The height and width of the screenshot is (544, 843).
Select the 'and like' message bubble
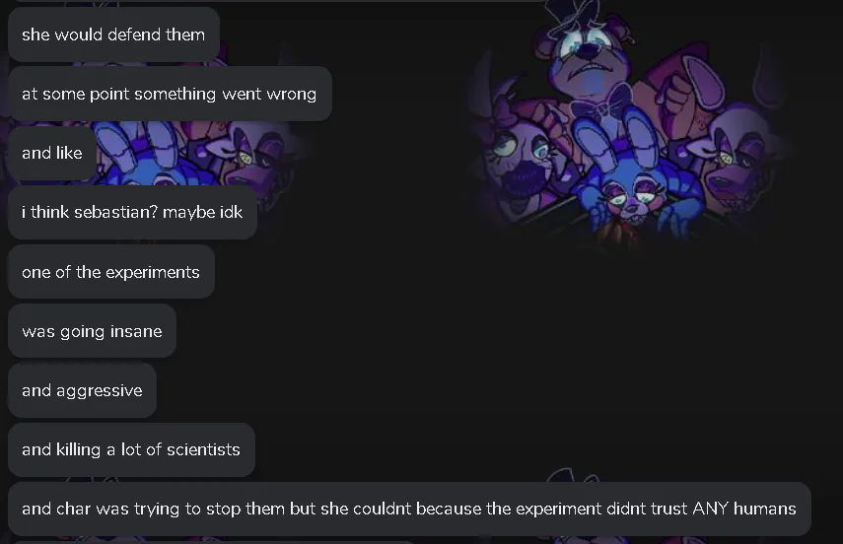pos(52,153)
